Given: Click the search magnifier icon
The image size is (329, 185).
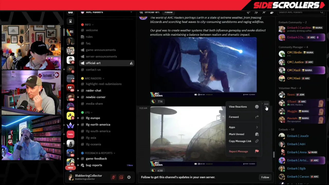Looking at the screenshot, I should (322, 12).
